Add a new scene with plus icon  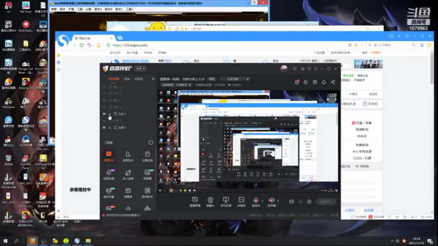tap(153, 79)
